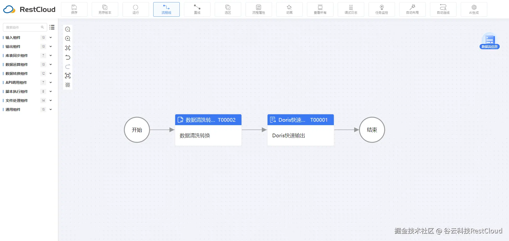
Task: Select API调用组件 category label
Action: [16, 83]
